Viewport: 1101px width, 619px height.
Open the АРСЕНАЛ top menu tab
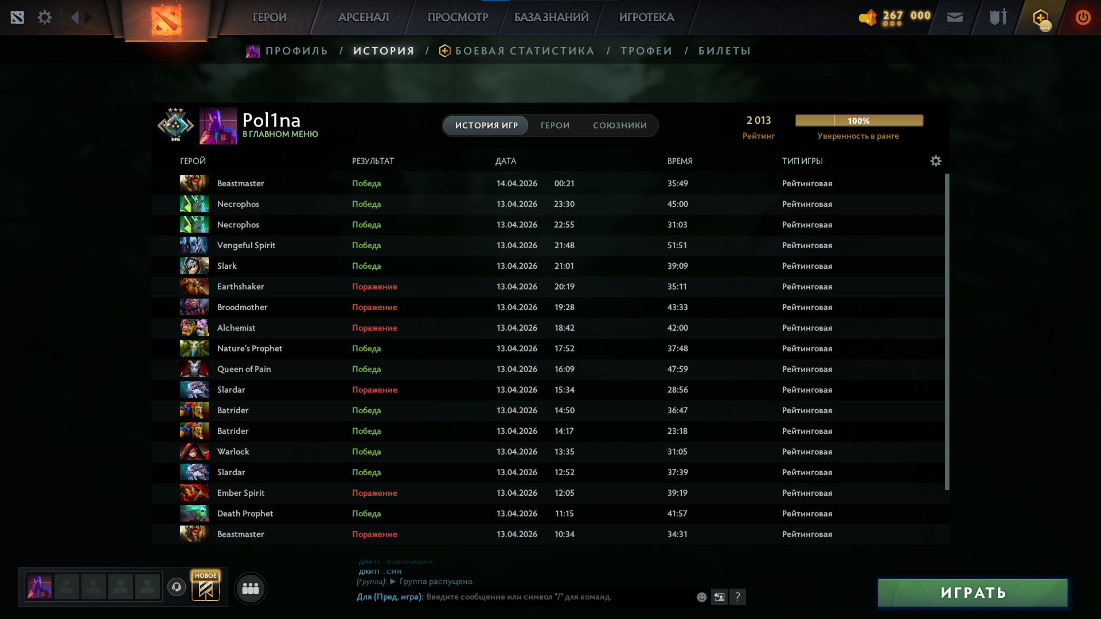pos(364,18)
